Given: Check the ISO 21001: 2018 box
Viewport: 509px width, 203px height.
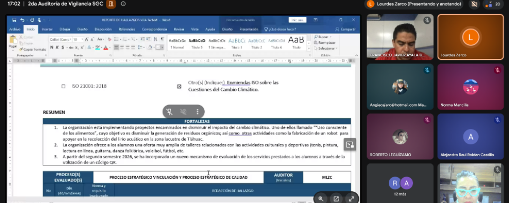Looking at the screenshot, I should point(63,86).
